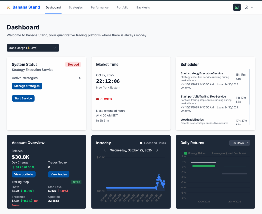Open the terminal console icon

[237, 7]
